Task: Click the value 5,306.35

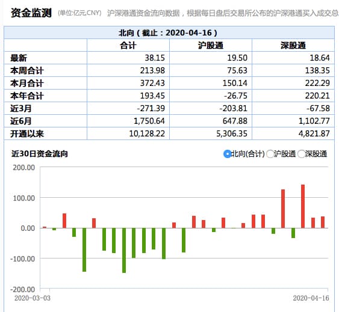Action: pyautogui.click(x=232, y=133)
